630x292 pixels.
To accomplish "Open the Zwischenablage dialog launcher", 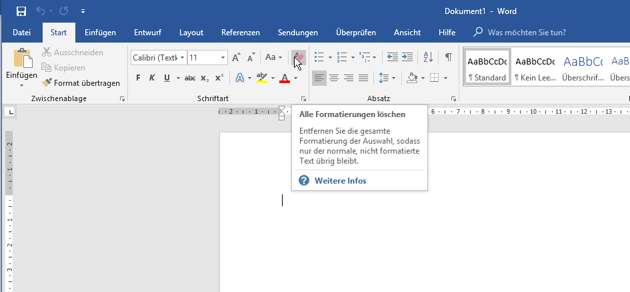I will (x=122, y=98).
